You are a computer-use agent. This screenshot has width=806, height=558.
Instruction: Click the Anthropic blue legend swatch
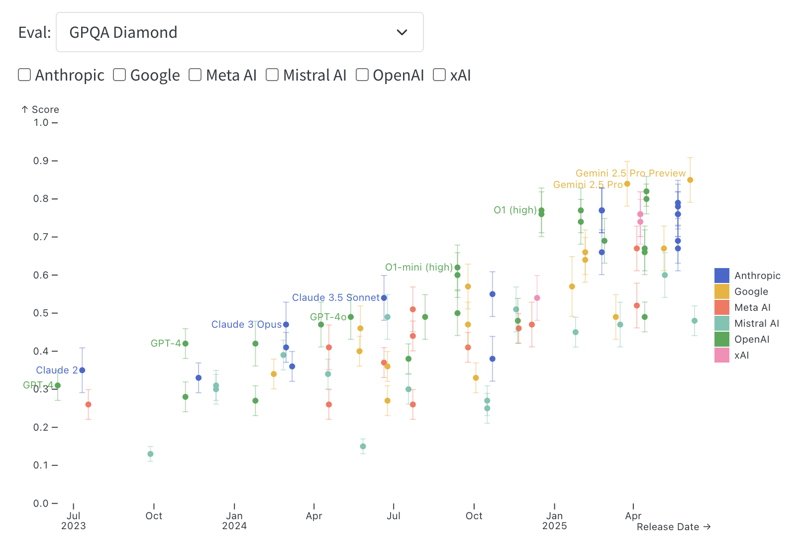[x=721, y=276]
